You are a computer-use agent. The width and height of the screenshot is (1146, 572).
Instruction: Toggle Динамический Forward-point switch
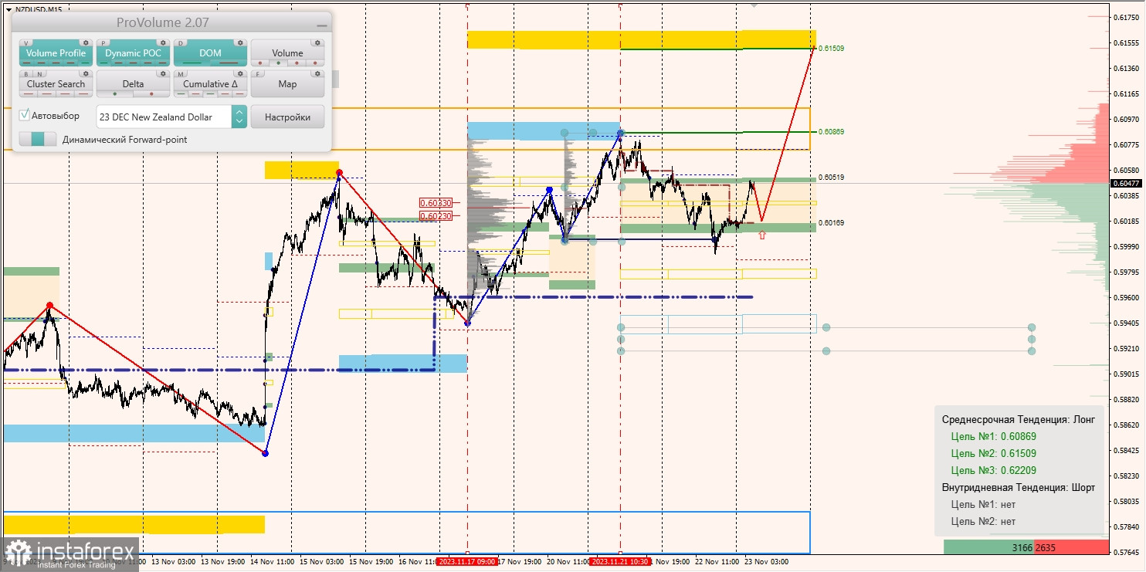[x=38, y=140]
